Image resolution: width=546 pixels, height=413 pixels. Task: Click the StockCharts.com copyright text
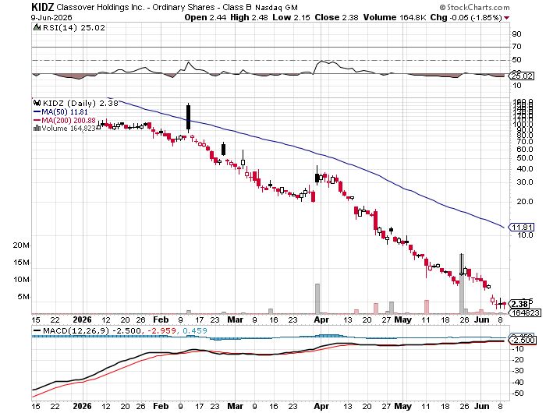(x=474, y=7)
